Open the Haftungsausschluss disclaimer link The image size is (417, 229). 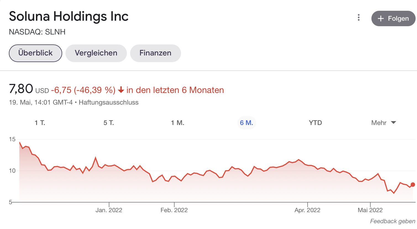tap(109, 102)
